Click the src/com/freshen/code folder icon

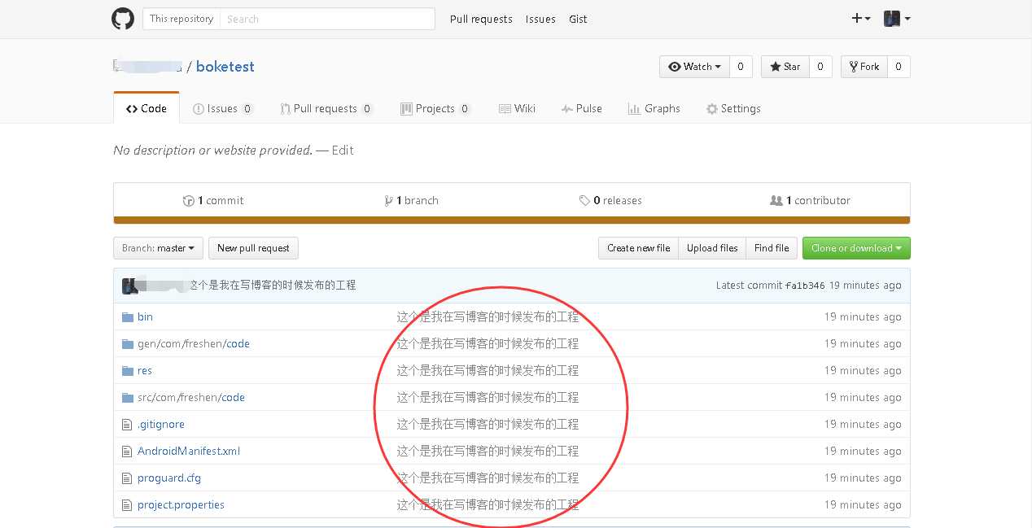pyautogui.click(x=127, y=398)
